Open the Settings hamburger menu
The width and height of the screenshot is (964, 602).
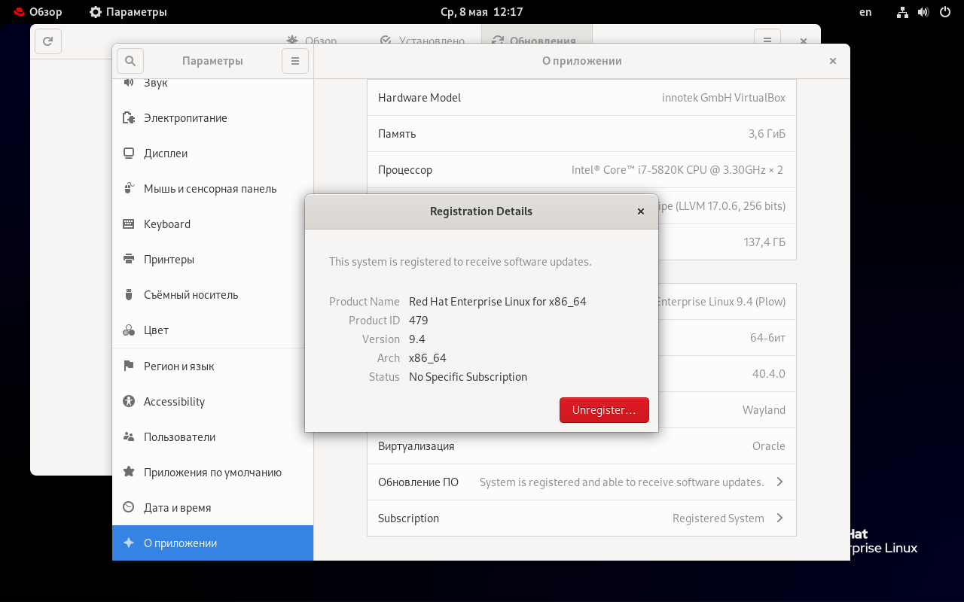(x=295, y=61)
